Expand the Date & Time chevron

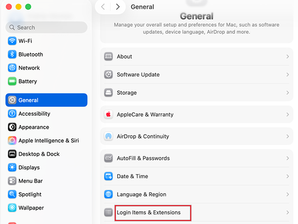[288, 176]
